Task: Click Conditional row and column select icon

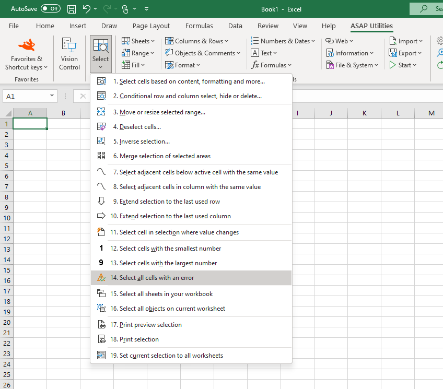Action: point(101,96)
